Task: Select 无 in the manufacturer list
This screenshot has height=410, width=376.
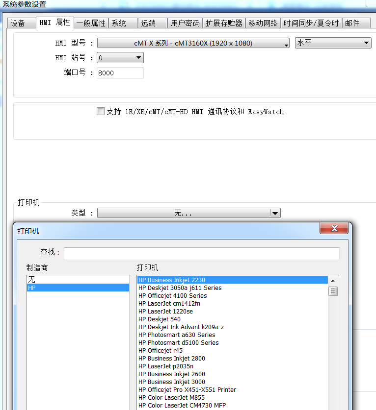Action: [78, 280]
